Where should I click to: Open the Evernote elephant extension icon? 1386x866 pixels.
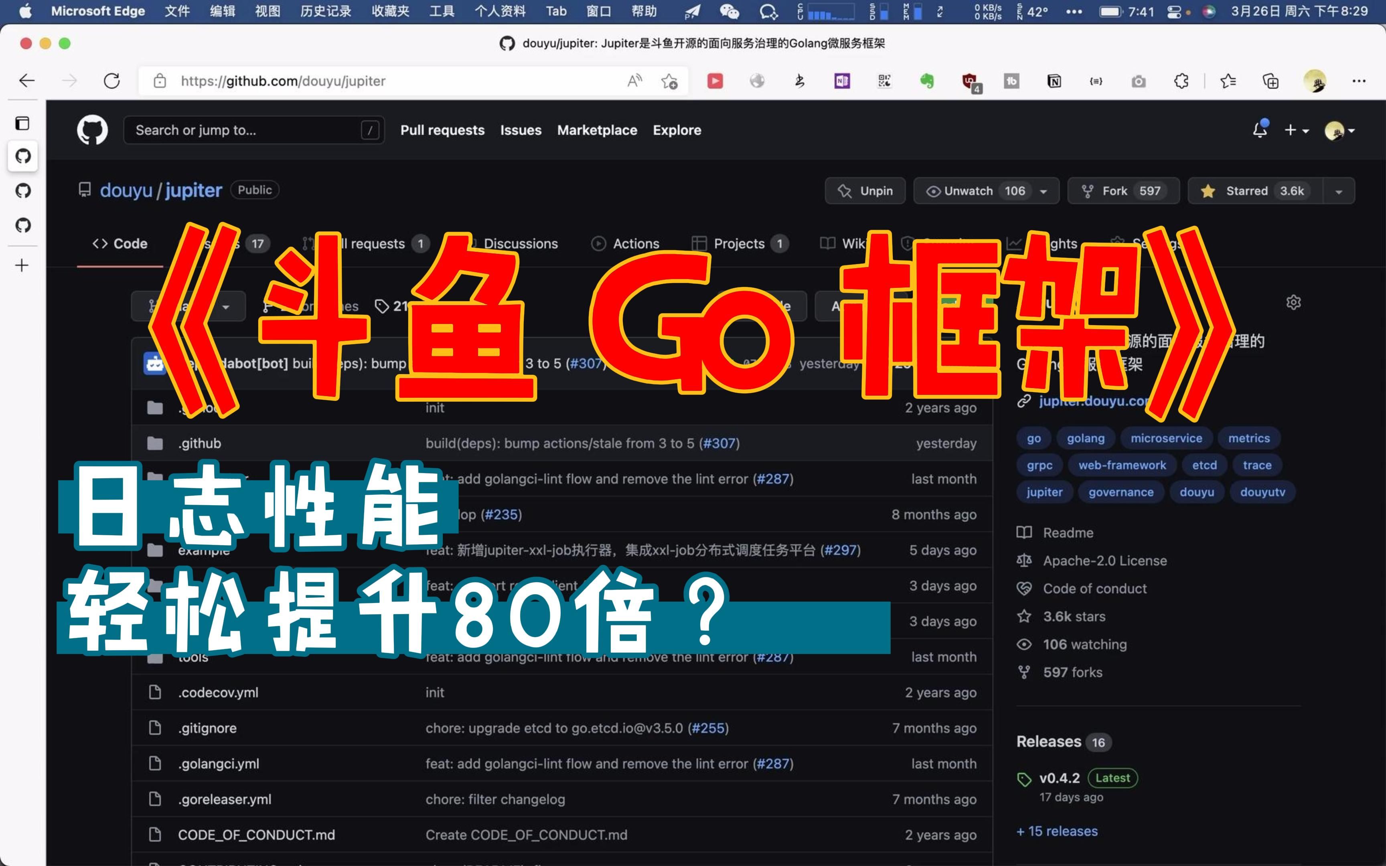tap(927, 81)
